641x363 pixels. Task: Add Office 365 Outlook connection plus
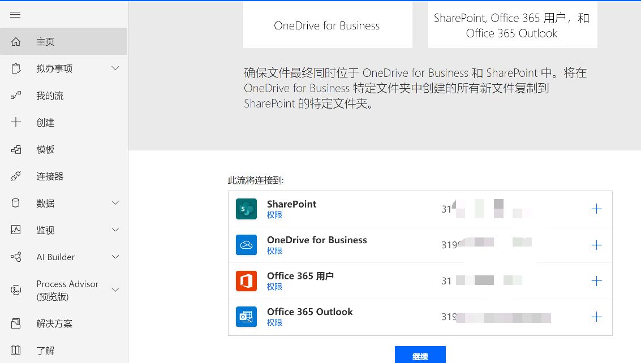tap(596, 317)
